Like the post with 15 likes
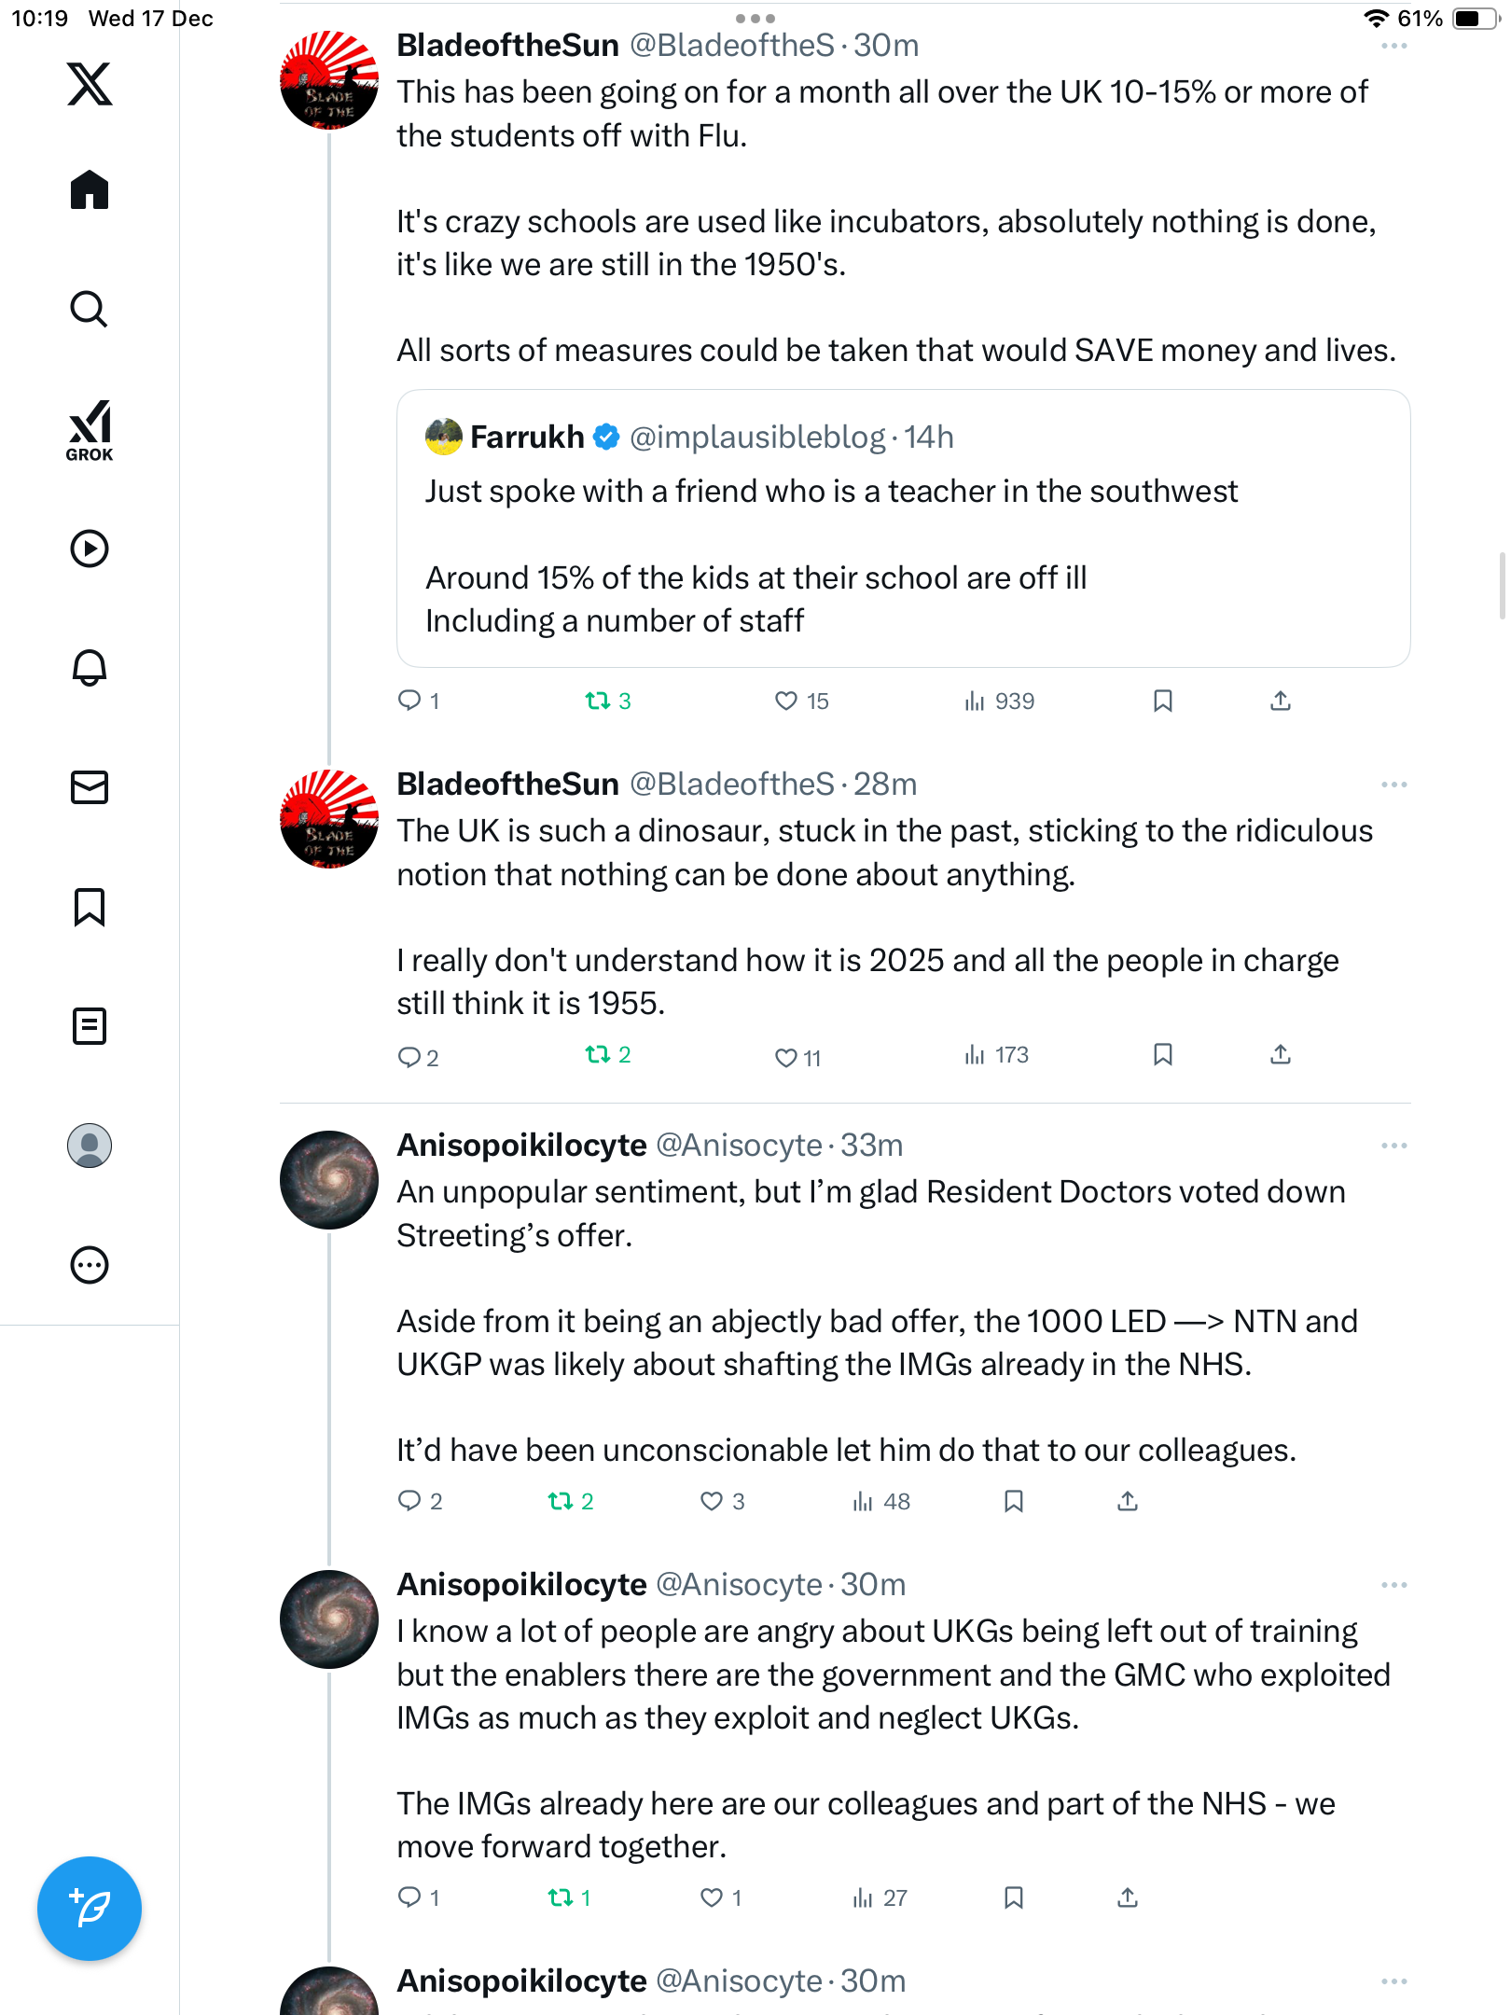This screenshot has width=1511, height=2015. 786,701
